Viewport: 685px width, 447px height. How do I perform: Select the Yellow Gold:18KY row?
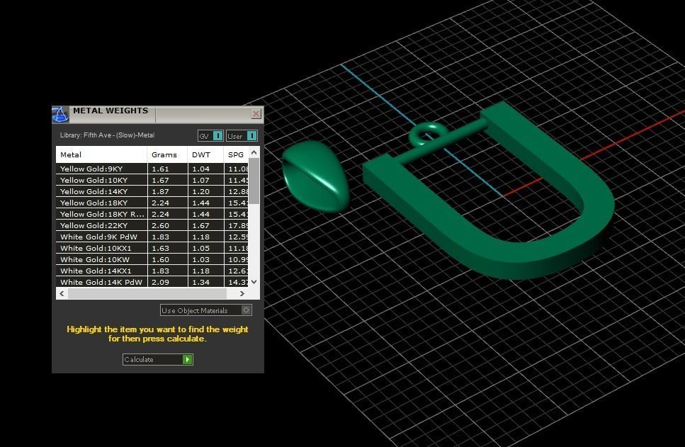(152, 203)
